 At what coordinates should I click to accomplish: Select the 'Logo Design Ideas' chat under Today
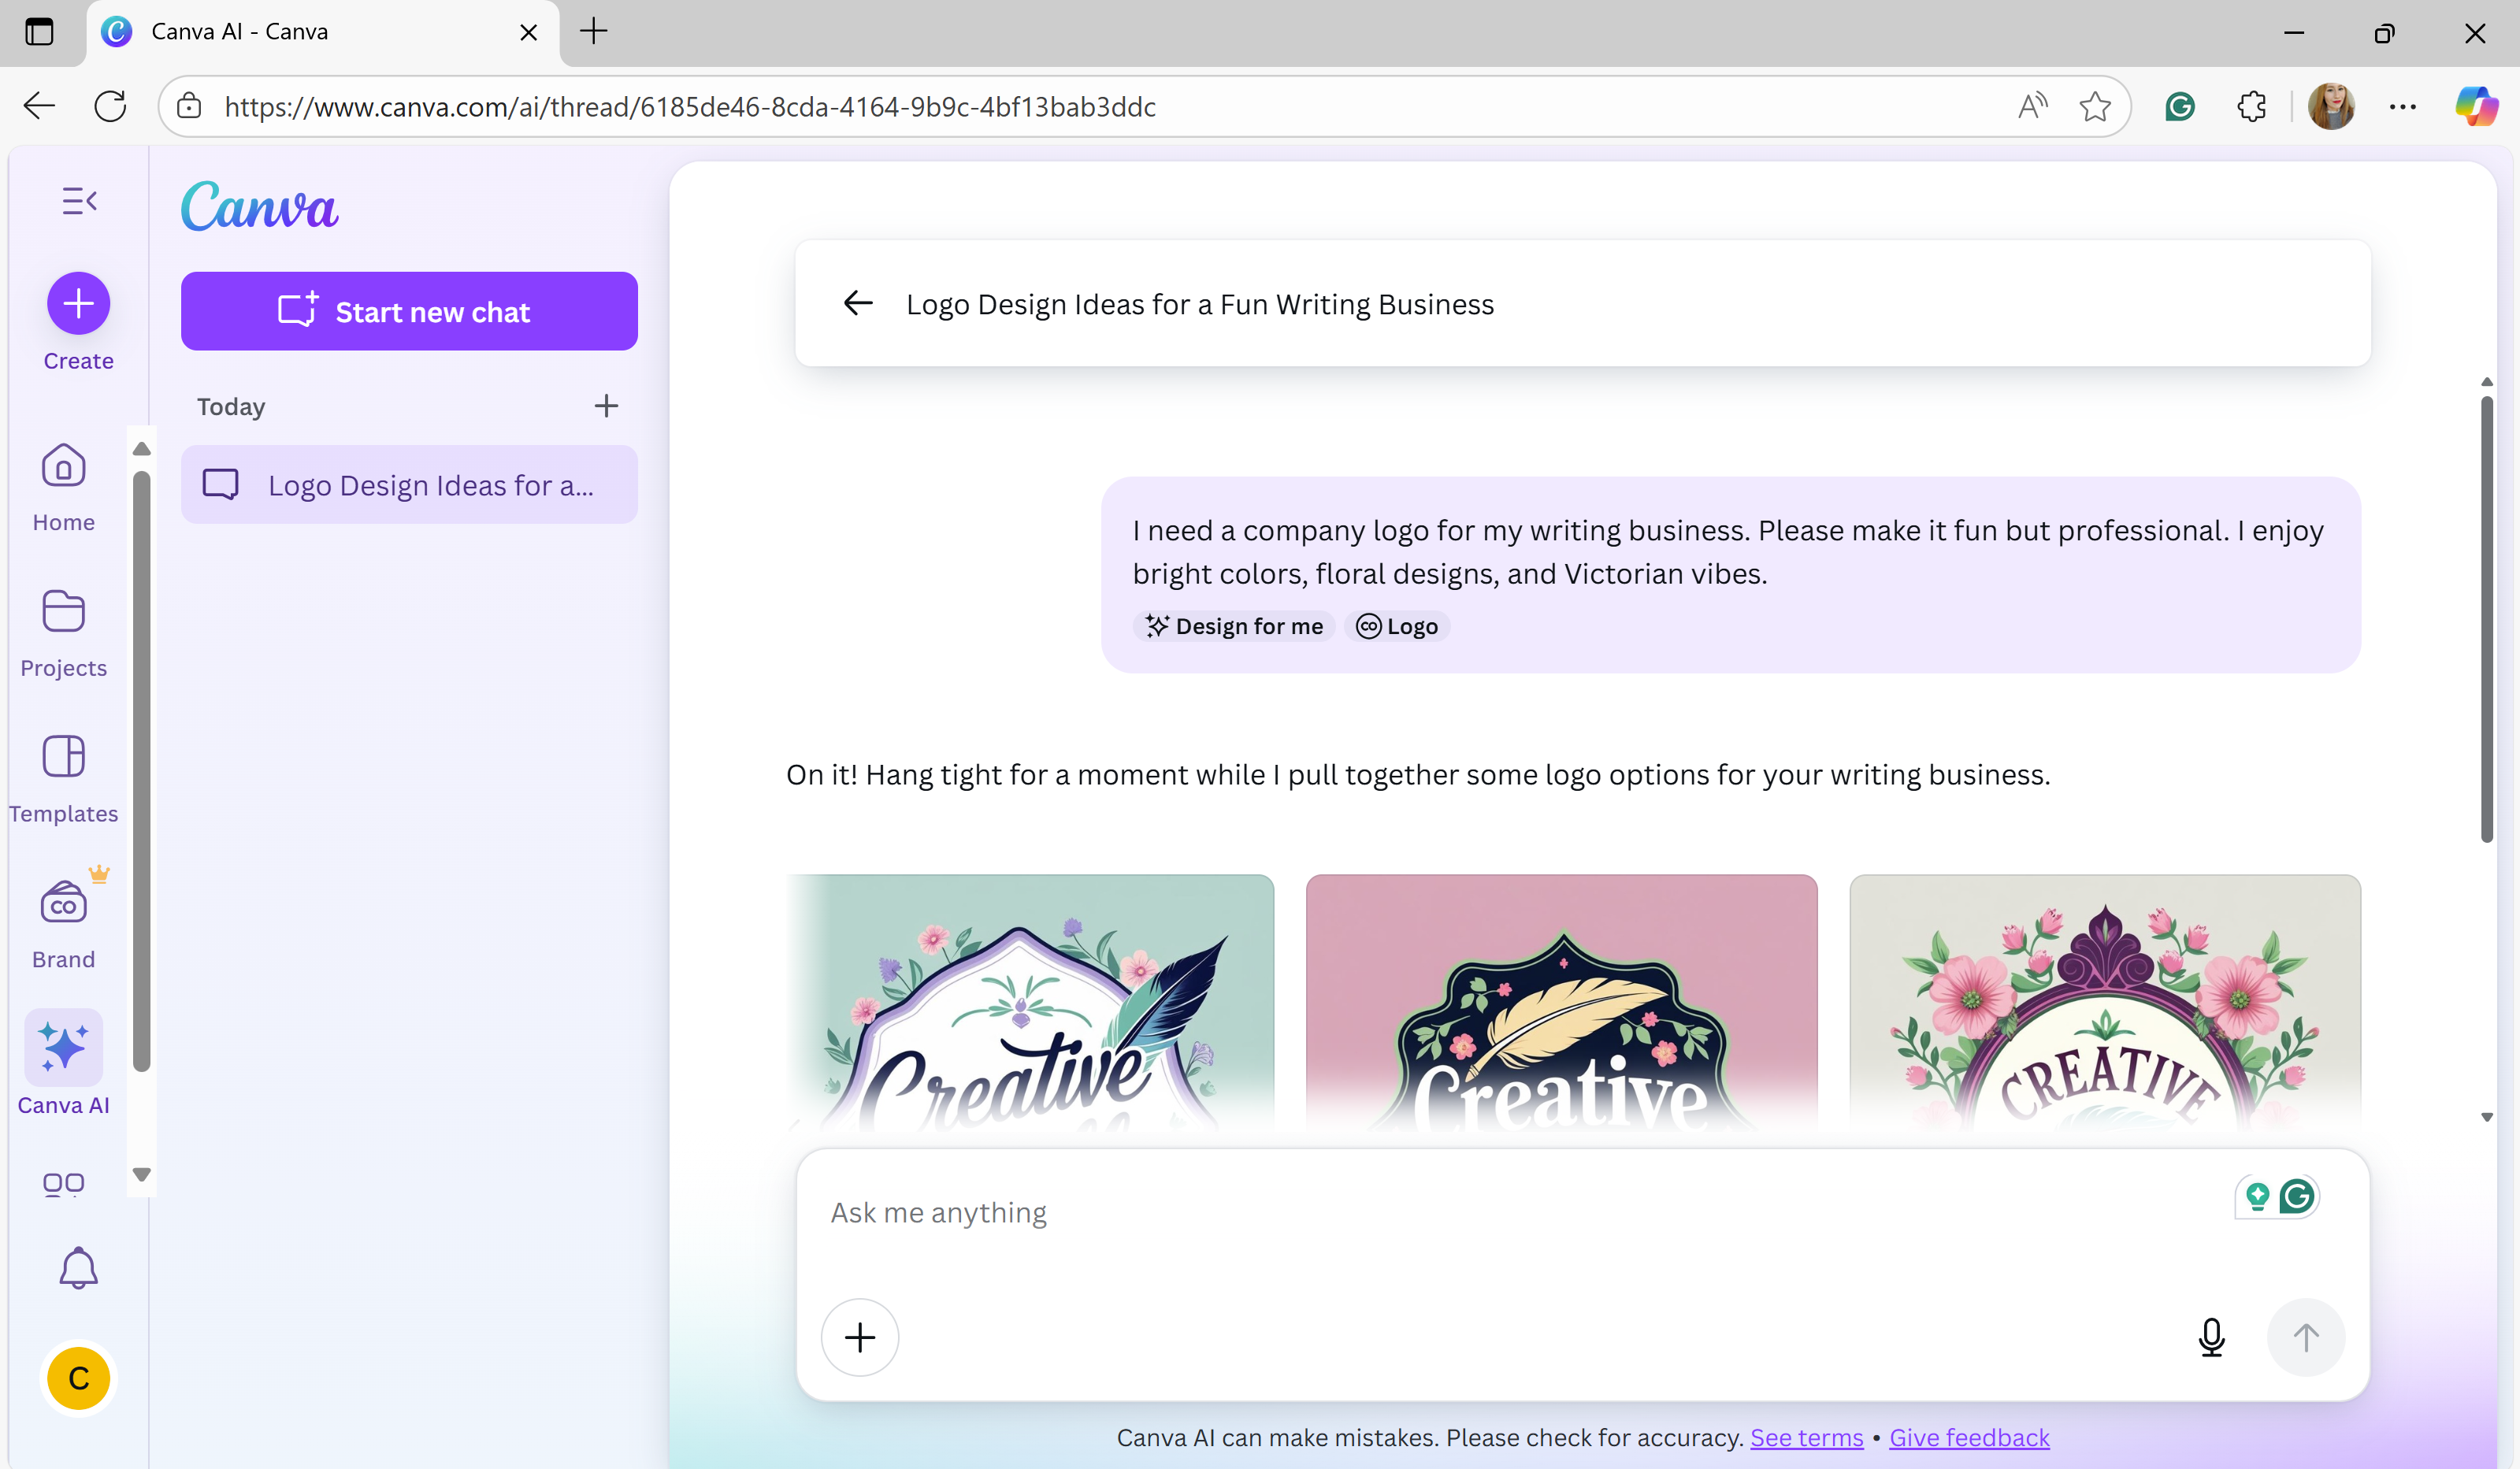(409, 484)
